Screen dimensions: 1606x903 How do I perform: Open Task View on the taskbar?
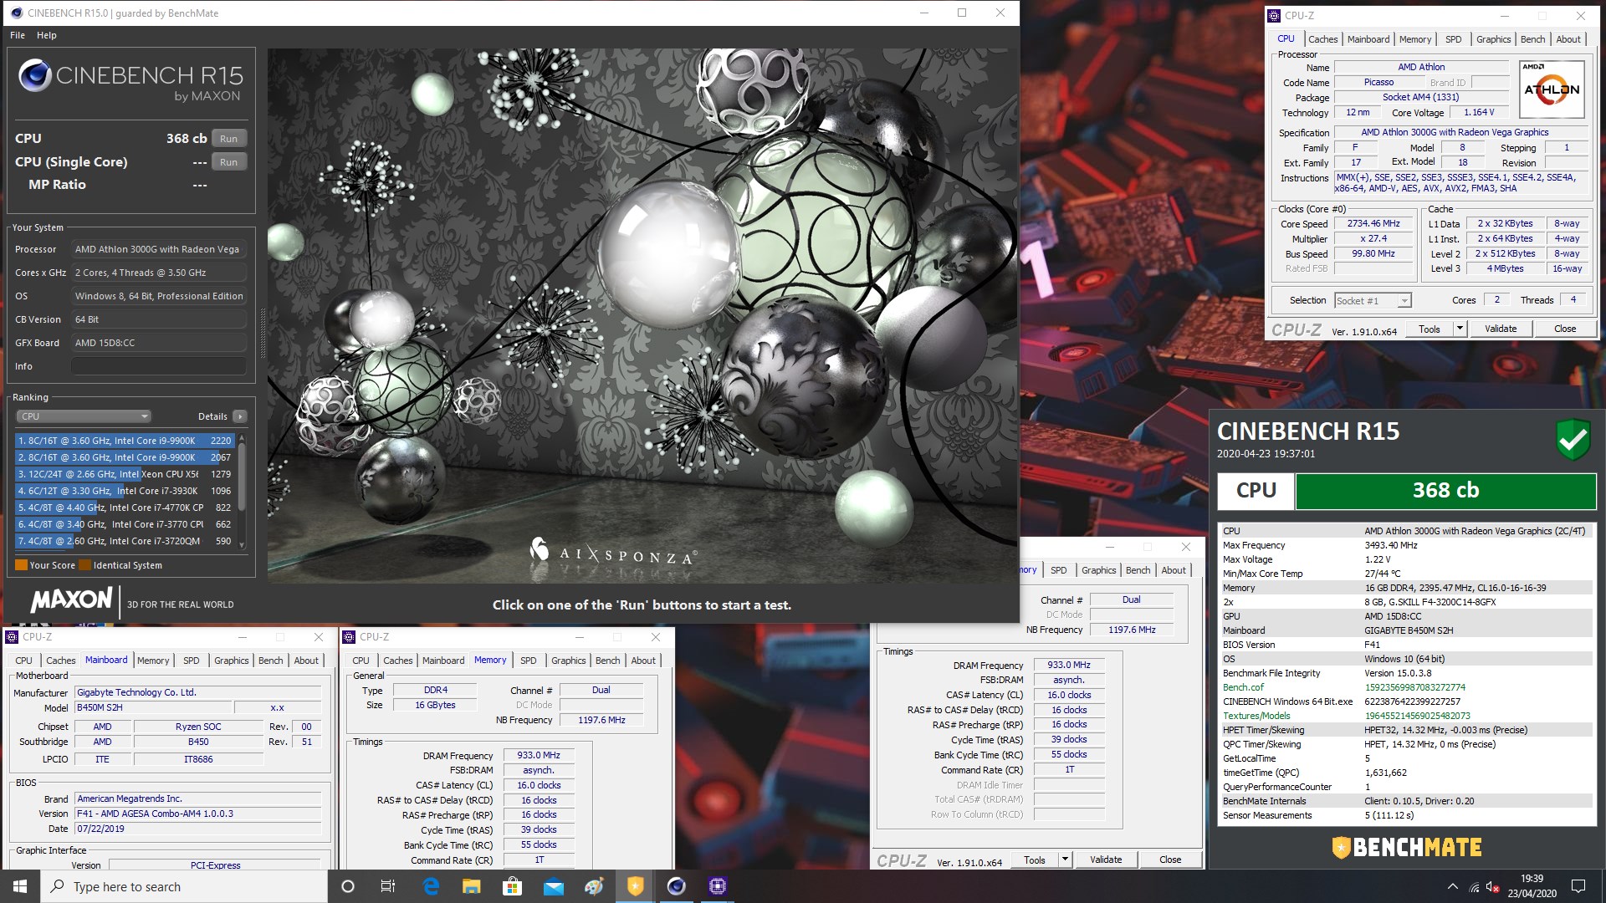click(x=387, y=886)
